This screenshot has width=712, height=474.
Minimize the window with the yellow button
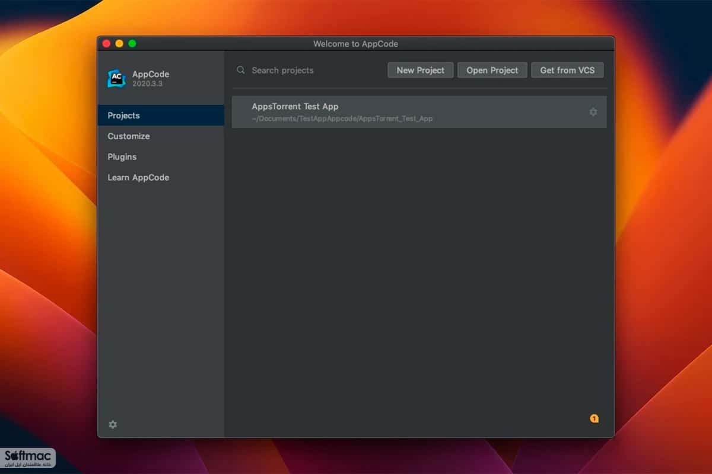(119, 43)
